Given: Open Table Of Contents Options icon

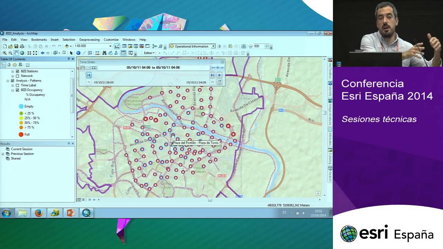Looking at the screenshot, I should point(28,65).
